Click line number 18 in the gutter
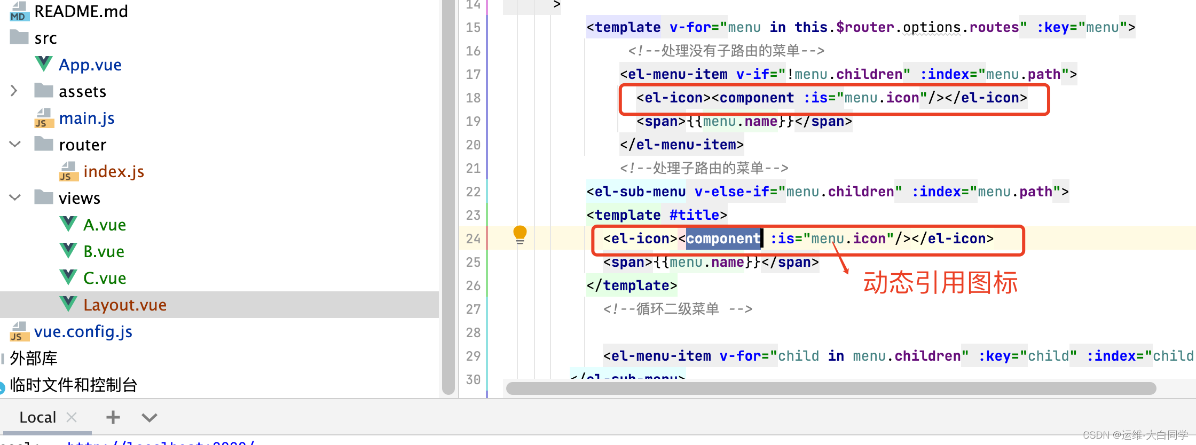 point(473,98)
